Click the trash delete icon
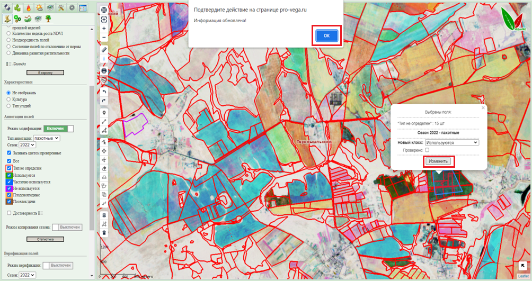This screenshot has height=281, width=532. tap(104, 233)
